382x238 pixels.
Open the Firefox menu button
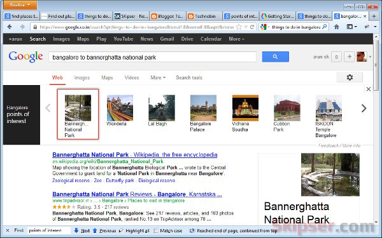click(20, 5)
